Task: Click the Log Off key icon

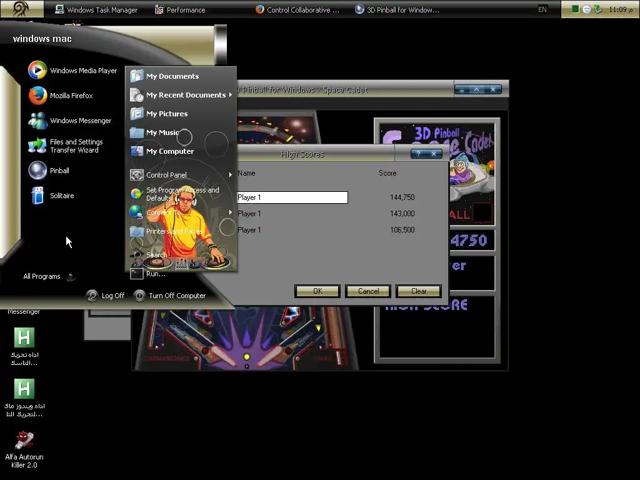Action: pyautogui.click(x=92, y=295)
